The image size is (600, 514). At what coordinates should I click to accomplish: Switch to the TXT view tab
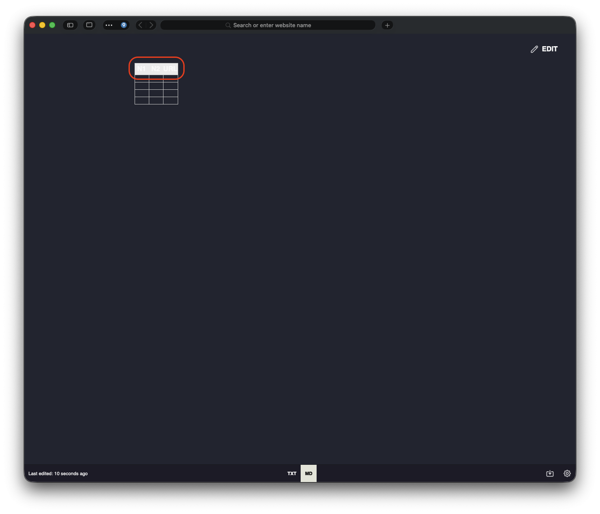click(x=292, y=473)
